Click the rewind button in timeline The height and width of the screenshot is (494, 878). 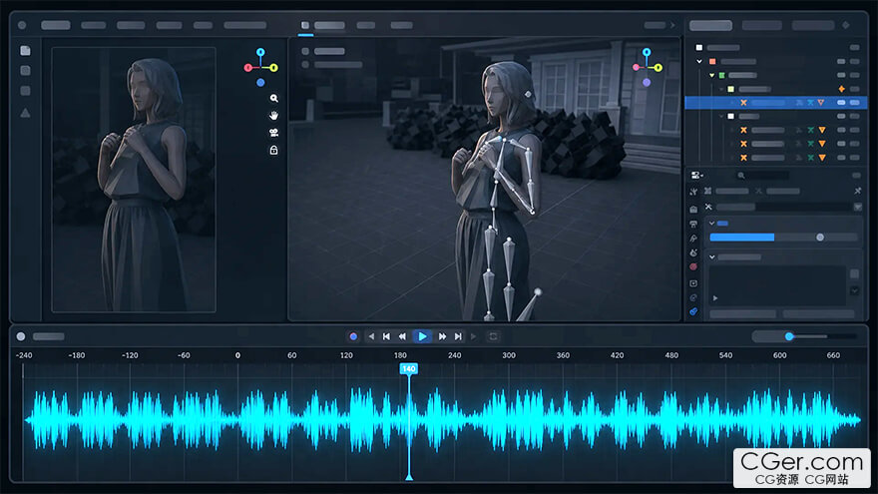[402, 336]
